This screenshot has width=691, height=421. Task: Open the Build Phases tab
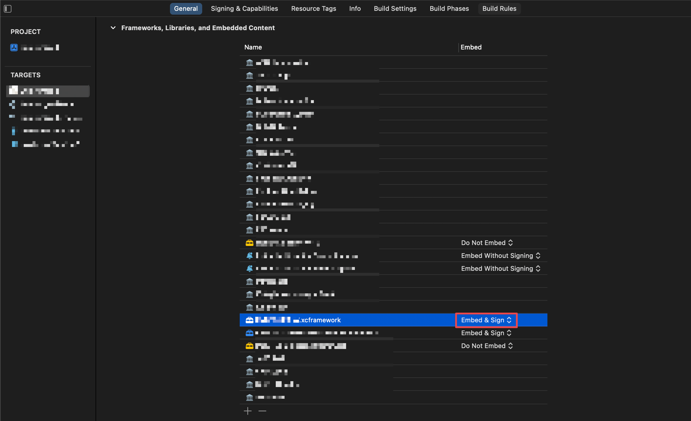[x=449, y=8]
